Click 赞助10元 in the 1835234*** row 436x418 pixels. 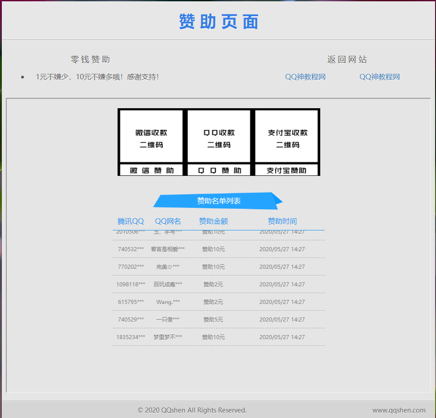click(213, 337)
